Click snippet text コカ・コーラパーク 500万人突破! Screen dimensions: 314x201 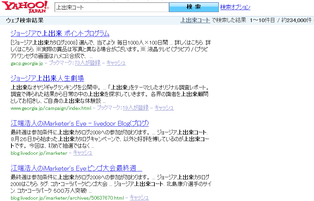pos(52,191)
